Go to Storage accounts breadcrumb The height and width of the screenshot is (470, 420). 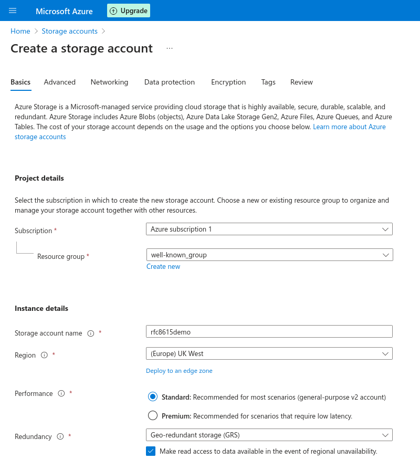pyautogui.click(x=69, y=31)
